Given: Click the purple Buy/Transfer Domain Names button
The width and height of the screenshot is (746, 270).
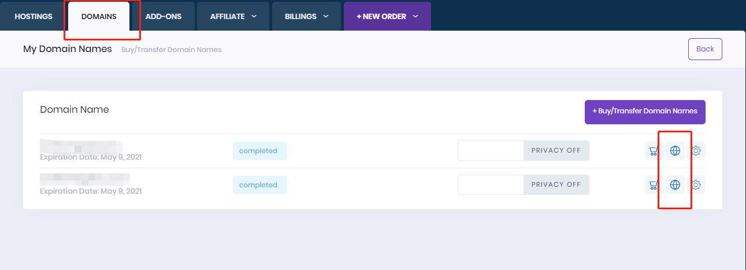Looking at the screenshot, I should point(644,111).
